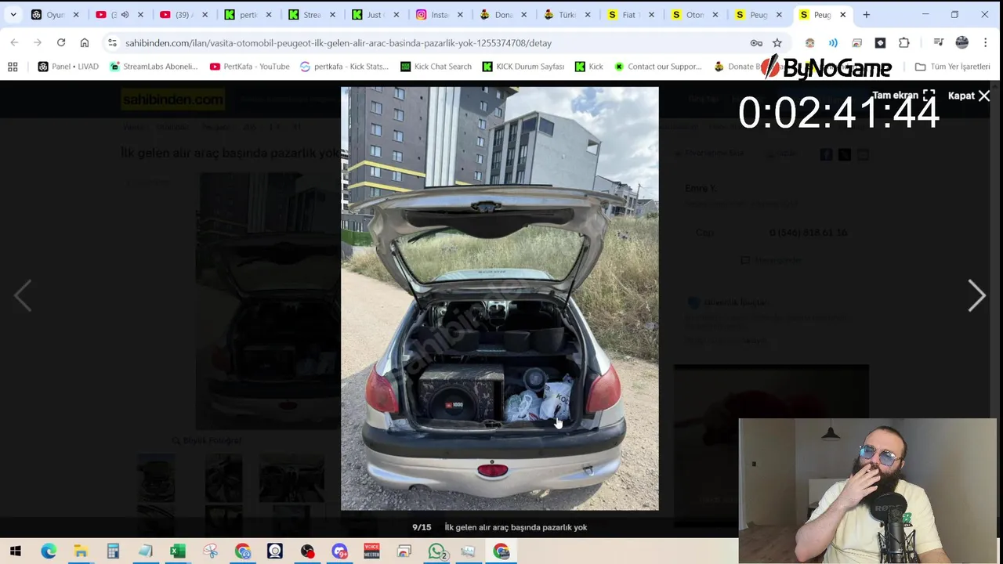Open the saved passwords key icon

[x=756, y=43]
